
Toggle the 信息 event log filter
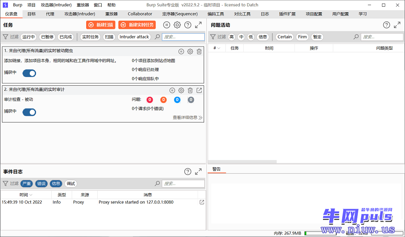(x=56, y=183)
